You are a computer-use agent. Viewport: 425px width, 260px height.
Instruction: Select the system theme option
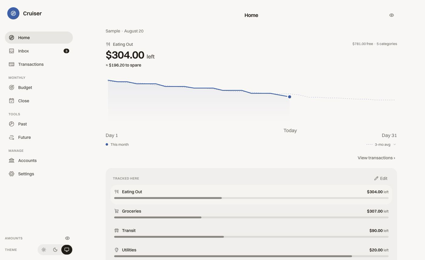pyautogui.click(x=67, y=250)
